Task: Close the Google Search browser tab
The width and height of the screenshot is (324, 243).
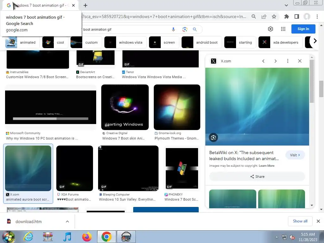Action: point(73,5)
